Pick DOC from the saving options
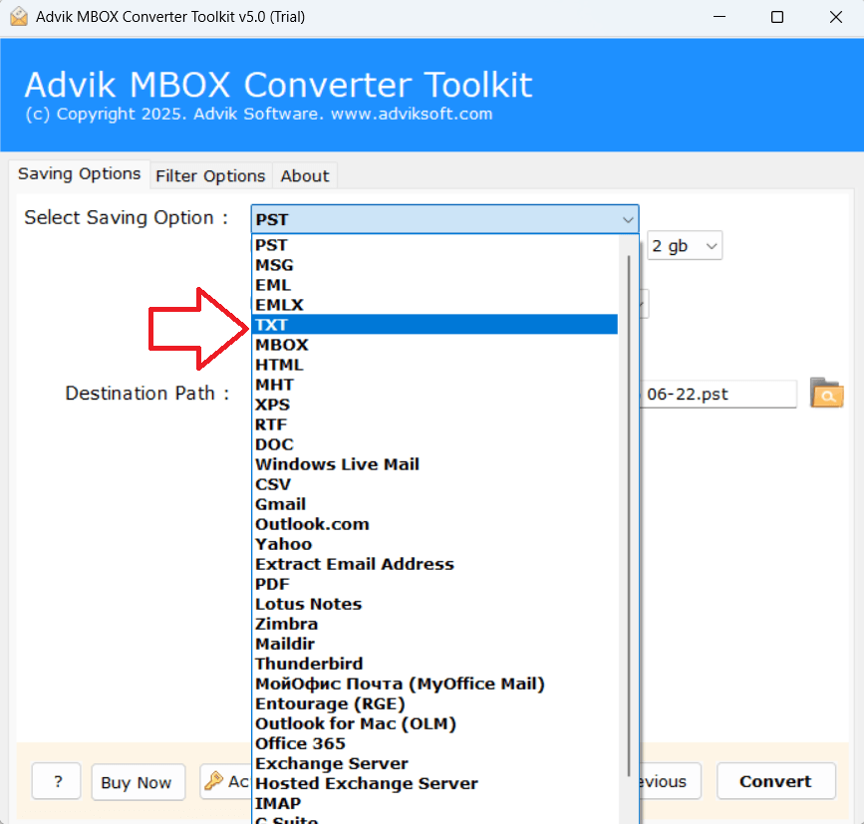This screenshot has height=824, width=864. (434, 444)
